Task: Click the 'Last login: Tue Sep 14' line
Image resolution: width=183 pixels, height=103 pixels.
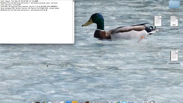Action: [x=19, y=1]
